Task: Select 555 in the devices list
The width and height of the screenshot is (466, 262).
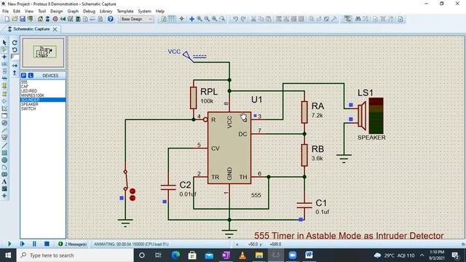Action: 24,82
